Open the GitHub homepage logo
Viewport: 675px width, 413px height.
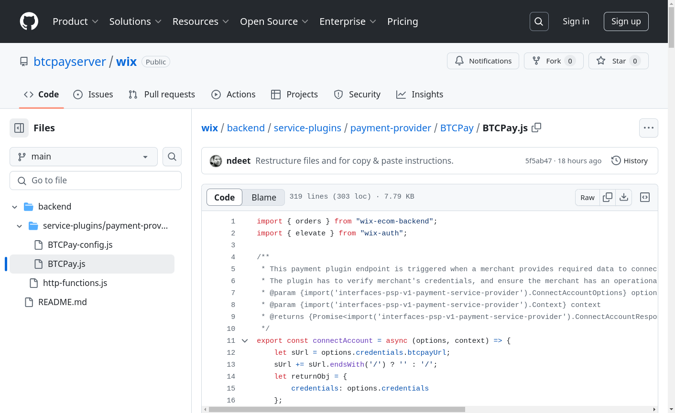[x=29, y=21]
